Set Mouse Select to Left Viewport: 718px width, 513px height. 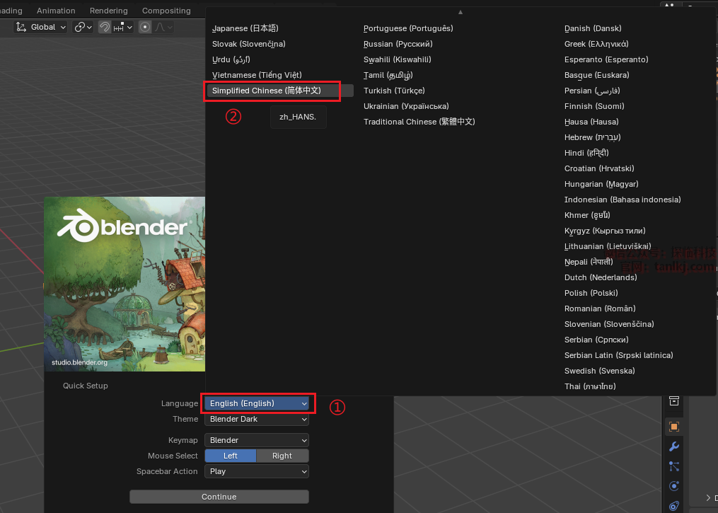231,456
